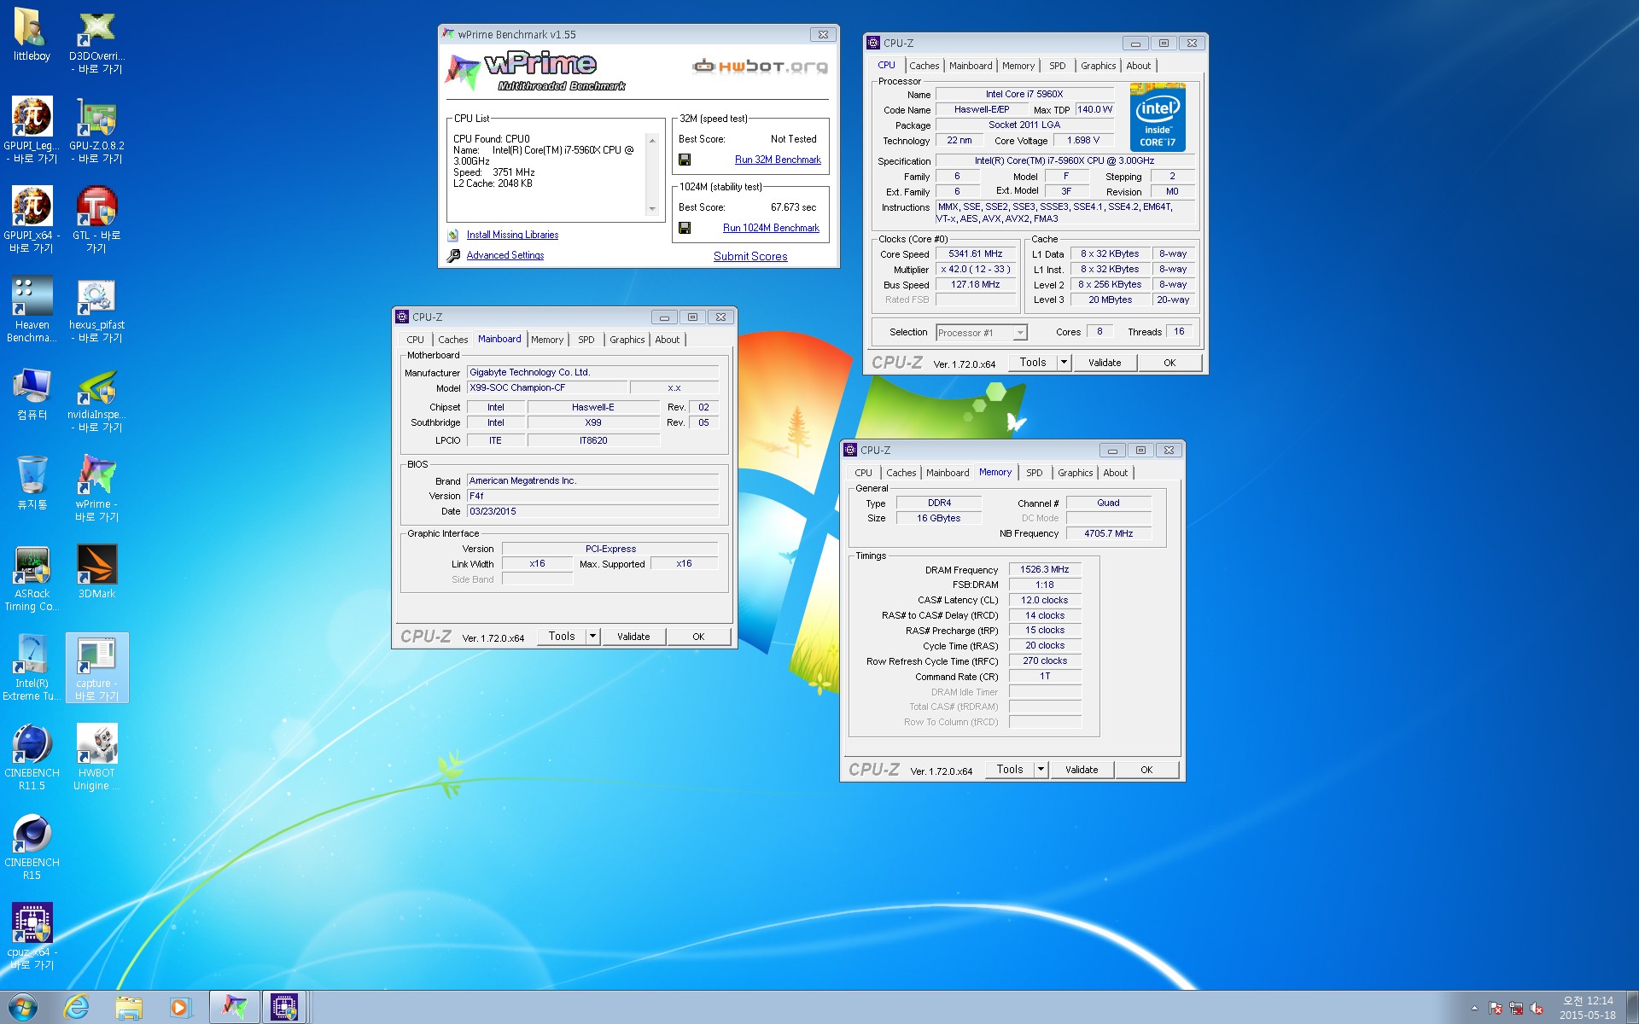This screenshot has width=1639, height=1024.
Task: Open D3DOverrider desktop shortcut
Action: [x=96, y=41]
